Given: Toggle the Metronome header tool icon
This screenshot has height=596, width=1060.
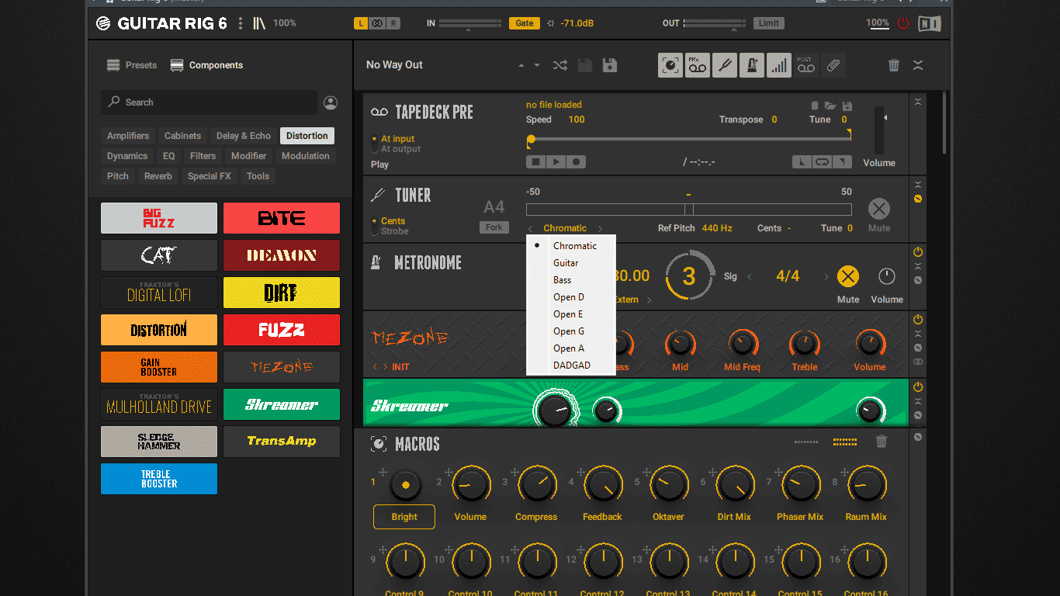Looking at the screenshot, I should 752,65.
